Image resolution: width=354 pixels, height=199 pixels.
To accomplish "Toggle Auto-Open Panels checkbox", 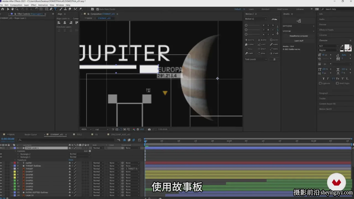I will coord(97,9).
